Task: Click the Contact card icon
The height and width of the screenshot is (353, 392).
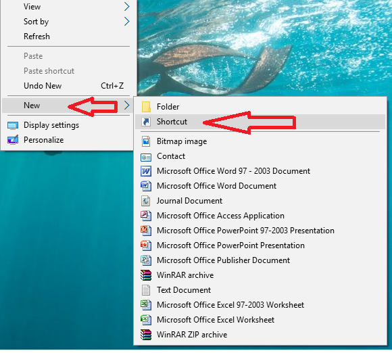Action: 146,158
